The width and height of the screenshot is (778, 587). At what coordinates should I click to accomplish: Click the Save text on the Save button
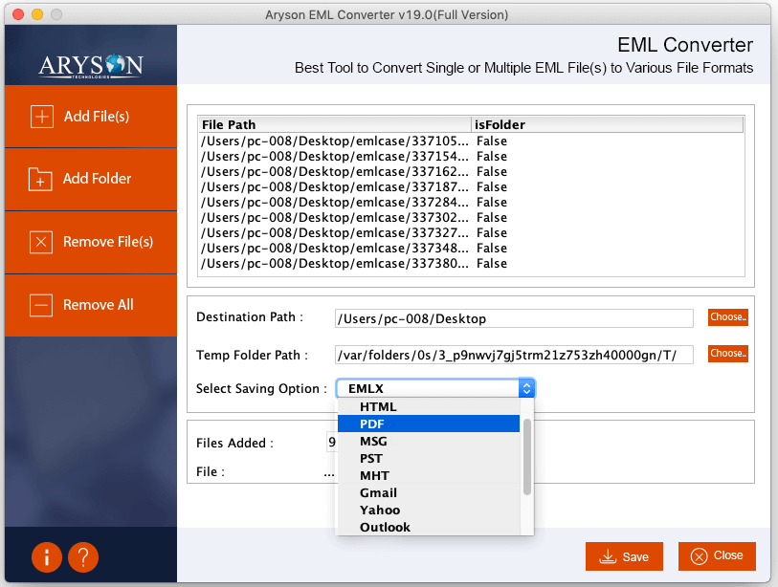tap(635, 557)
